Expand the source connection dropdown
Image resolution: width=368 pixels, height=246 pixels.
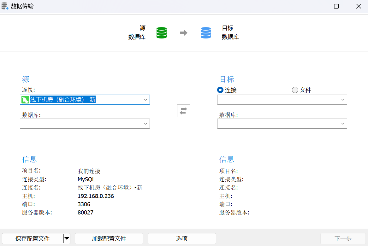tap(145, 100)
